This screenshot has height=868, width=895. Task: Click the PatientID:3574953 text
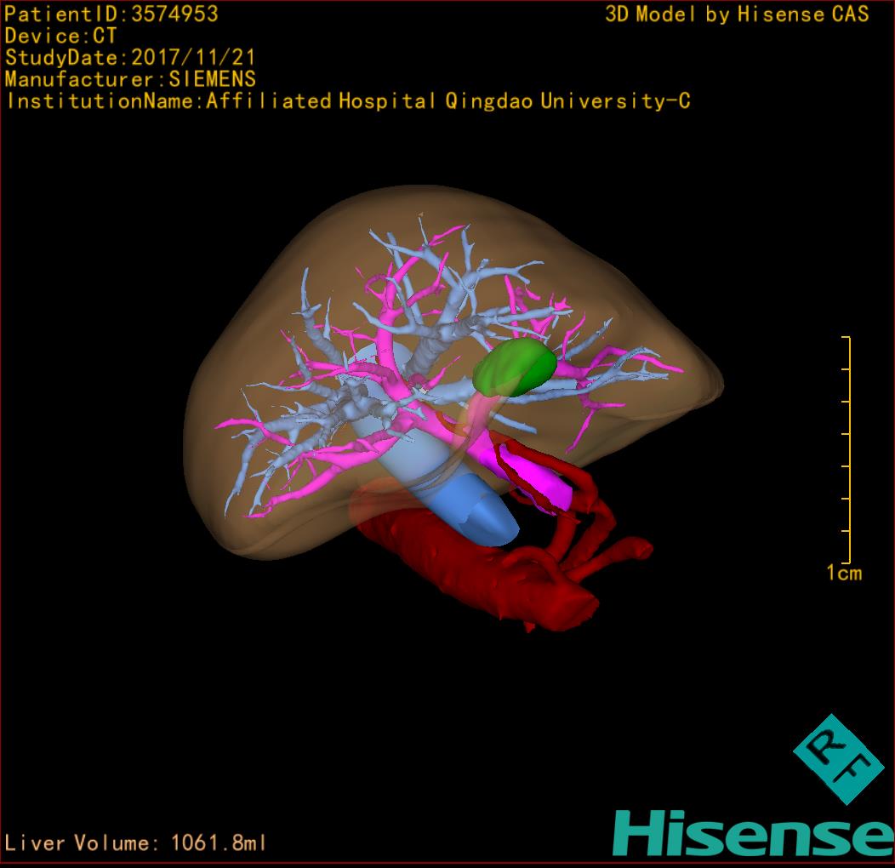[x=111, y=14]
